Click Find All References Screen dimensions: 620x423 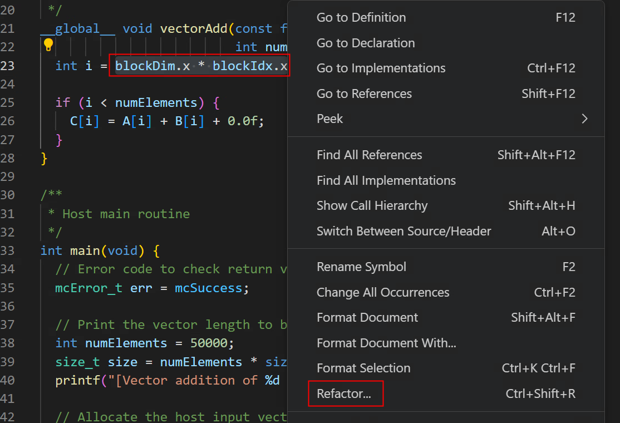click(369, 155)
